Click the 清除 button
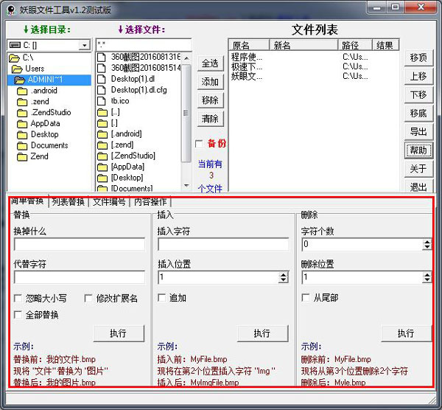Viewport: 442px width, 410px height. (210, 119)
